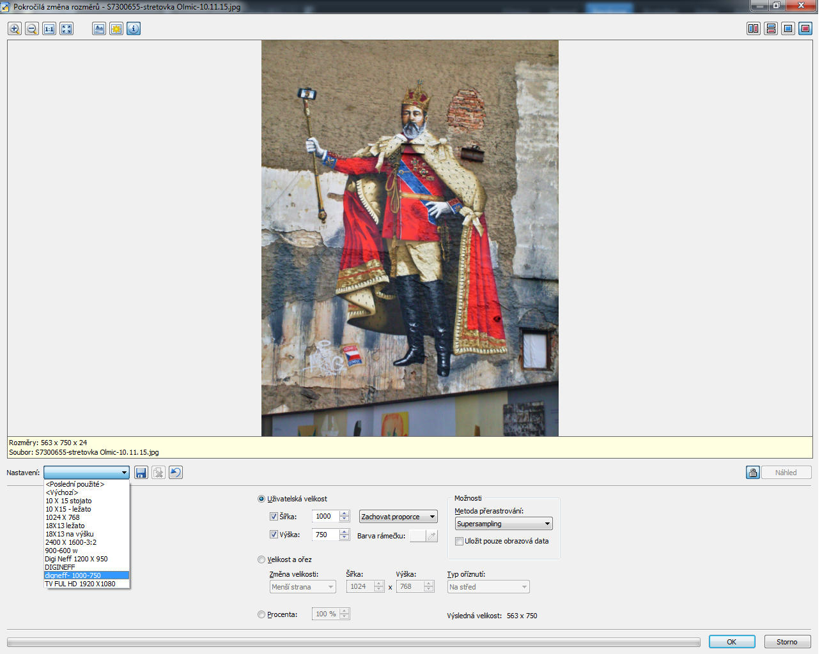
Task: Save current settings with floppy disk icon
Action: [141, 473]
